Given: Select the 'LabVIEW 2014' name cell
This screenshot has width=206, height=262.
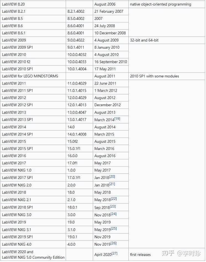Looking at the screenshot, I should [33, 127].
